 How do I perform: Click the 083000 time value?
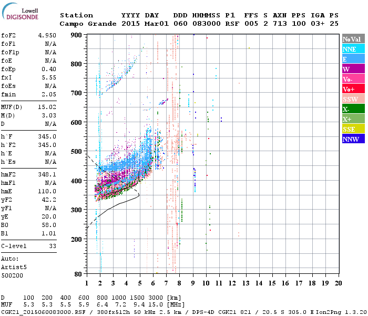click(x=207, y=24)
